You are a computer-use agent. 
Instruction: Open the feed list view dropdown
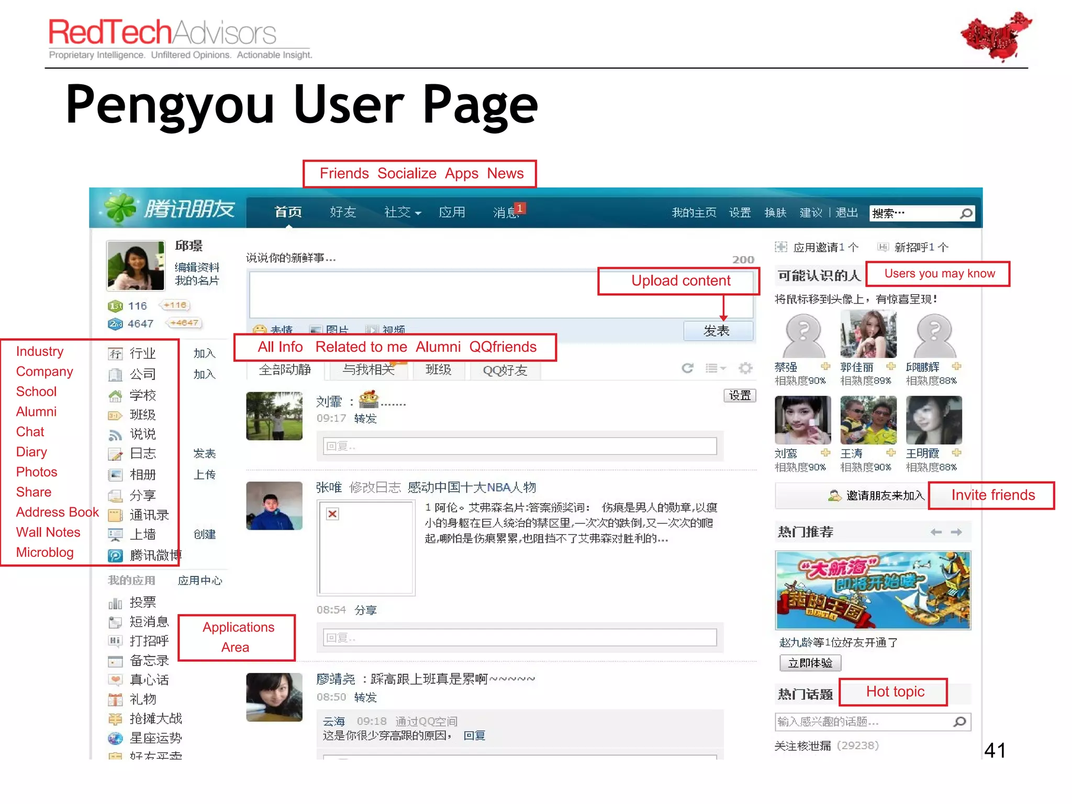(x=716, y=368)
